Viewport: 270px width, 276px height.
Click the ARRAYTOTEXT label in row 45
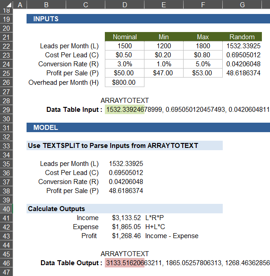pos(125,254)
